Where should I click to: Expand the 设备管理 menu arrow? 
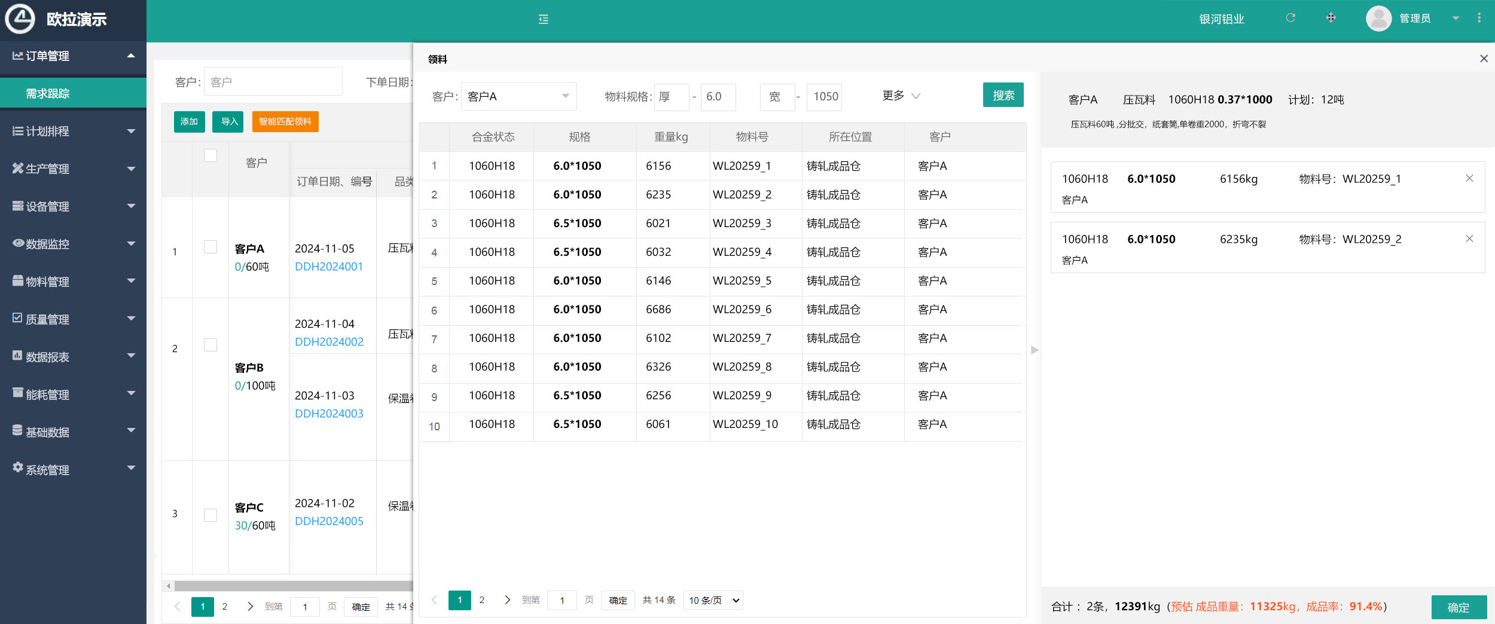coord(131,206)
